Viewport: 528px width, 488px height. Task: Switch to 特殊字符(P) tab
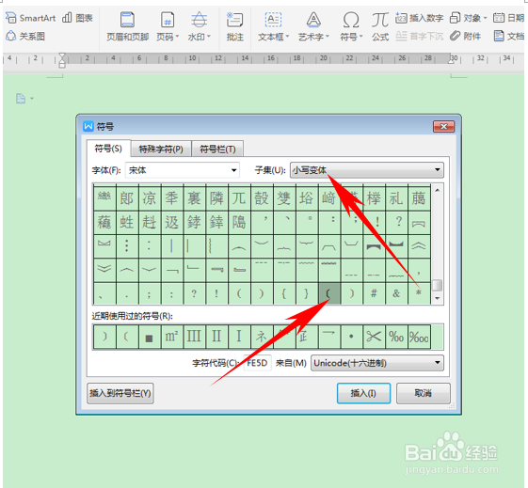point(161,149)
